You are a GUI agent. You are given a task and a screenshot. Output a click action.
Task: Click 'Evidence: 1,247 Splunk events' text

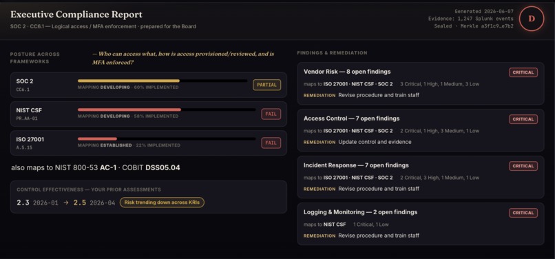471,19
